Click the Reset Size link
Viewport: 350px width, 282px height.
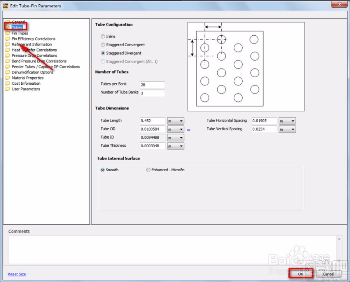[x=17, y=274]
